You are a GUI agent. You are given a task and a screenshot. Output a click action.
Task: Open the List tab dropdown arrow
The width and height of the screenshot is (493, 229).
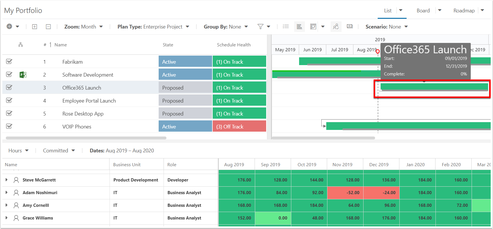point(401,10)
